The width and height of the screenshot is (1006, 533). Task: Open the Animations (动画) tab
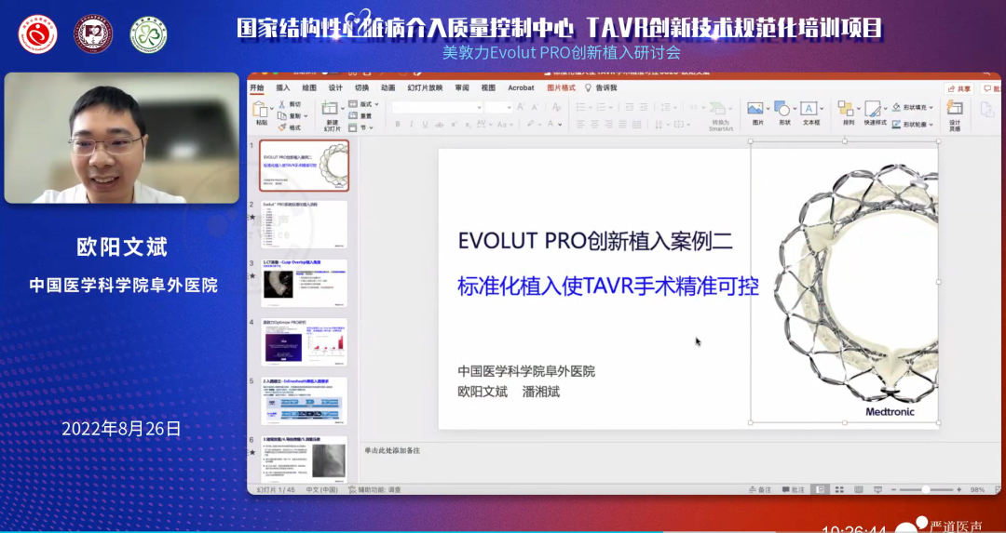pos(388,87)
